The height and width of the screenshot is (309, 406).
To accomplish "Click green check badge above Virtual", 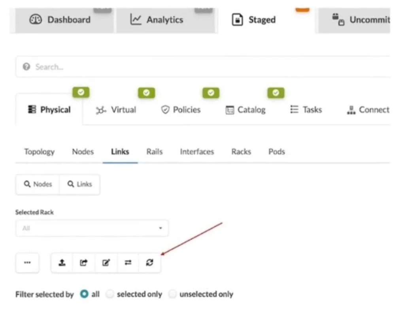I will pos(147,93).
